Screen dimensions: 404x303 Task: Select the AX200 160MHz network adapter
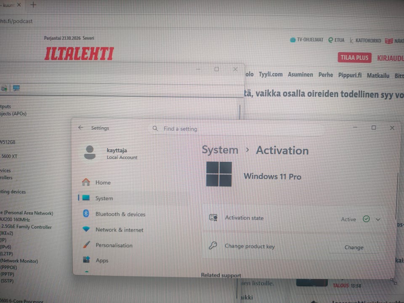pos(15,220)
